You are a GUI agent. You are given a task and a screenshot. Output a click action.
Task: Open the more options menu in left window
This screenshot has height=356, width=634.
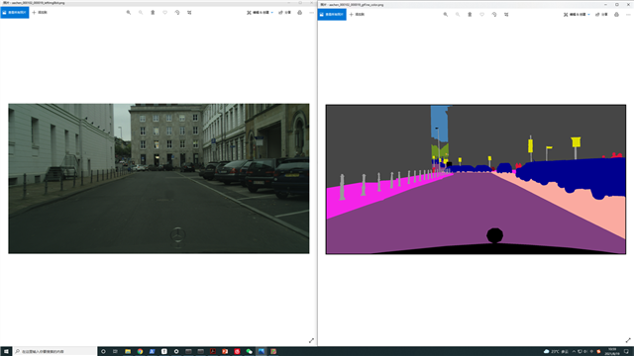pyautogui.click(x=311, y=13)
